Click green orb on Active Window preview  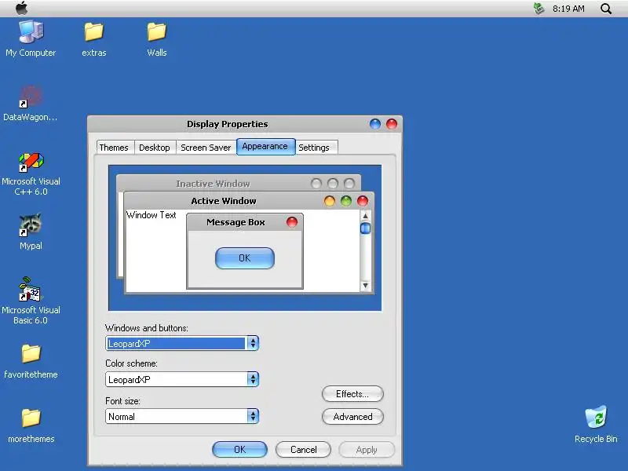point(346,201)
